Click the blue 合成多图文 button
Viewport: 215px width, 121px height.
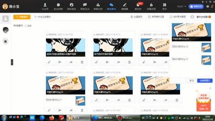(204, 81)
